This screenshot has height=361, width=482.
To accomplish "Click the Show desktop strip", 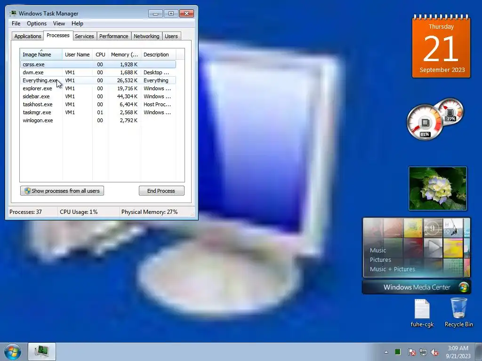I will point(478,352).
